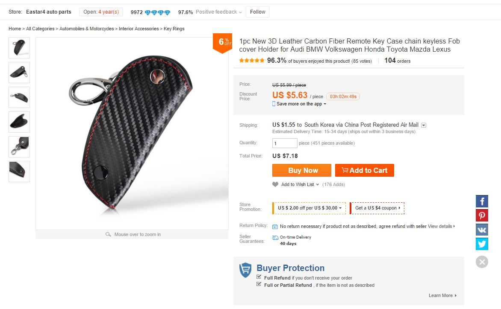This screenshot has height=309, width=501.
Task: Expand the Positive feedback dropdown
Action: [240, 12]
